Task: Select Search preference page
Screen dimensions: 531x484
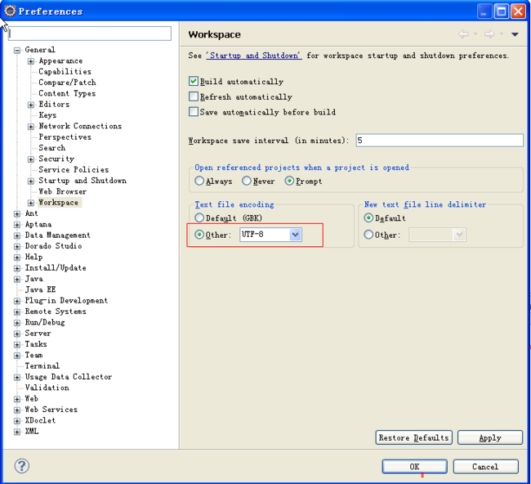Action: (x=51, y=148)
